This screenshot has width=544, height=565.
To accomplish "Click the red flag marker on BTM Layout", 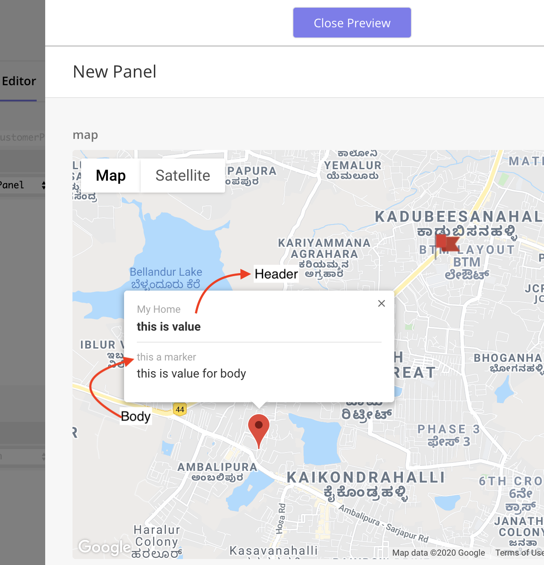I will click(x=447, y=243).
